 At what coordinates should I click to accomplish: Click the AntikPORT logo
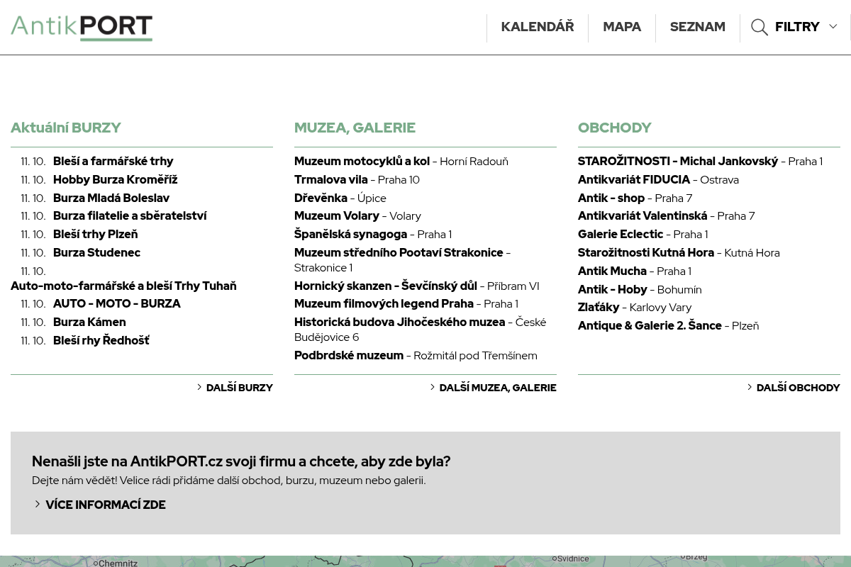point(82,28)
